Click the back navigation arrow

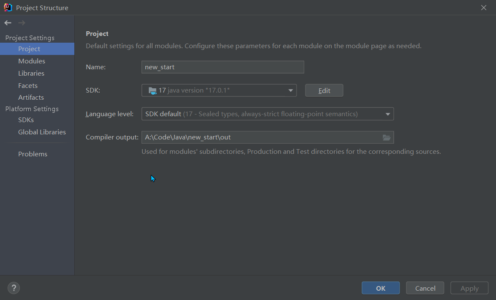click(x=8, y=23)
